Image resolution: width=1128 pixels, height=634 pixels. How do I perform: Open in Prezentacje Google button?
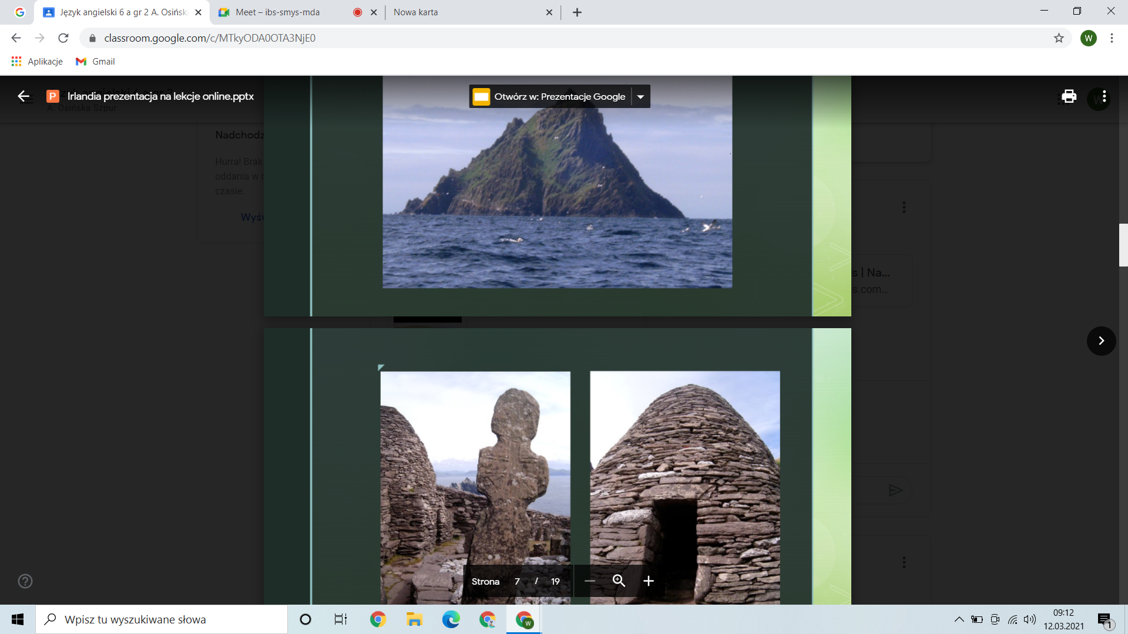tap(550, 97)
